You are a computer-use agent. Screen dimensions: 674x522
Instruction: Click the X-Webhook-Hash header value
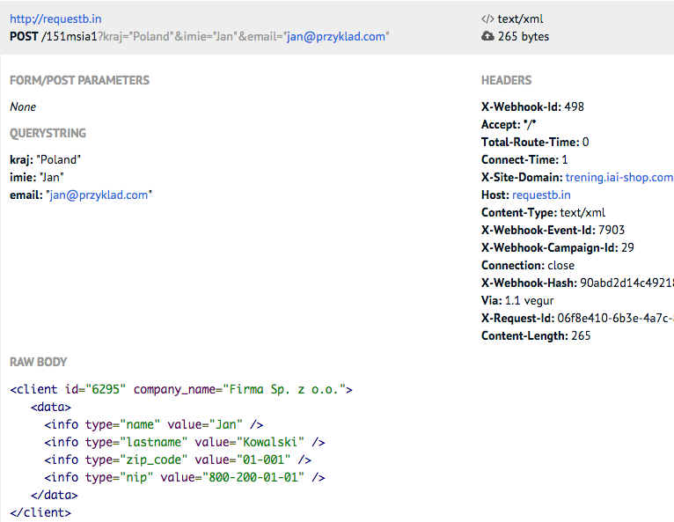click(626, 283)
